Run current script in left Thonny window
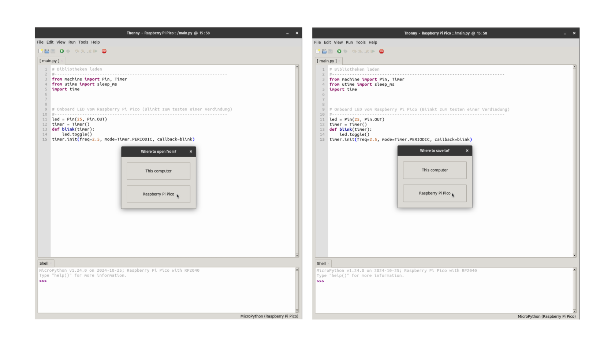The height and width of the screenshot is (346, 615). point(62,51)
